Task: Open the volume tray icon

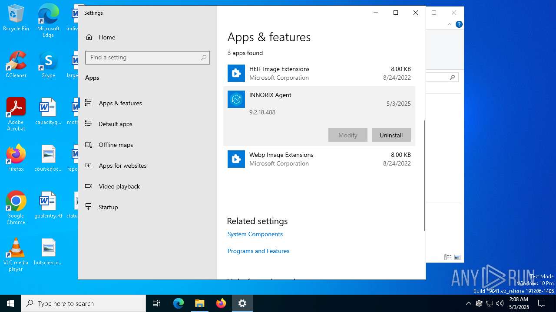Action: click(500, 303)
